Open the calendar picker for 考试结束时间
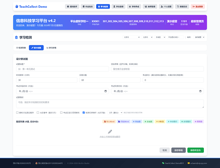 tap(200, 91)
